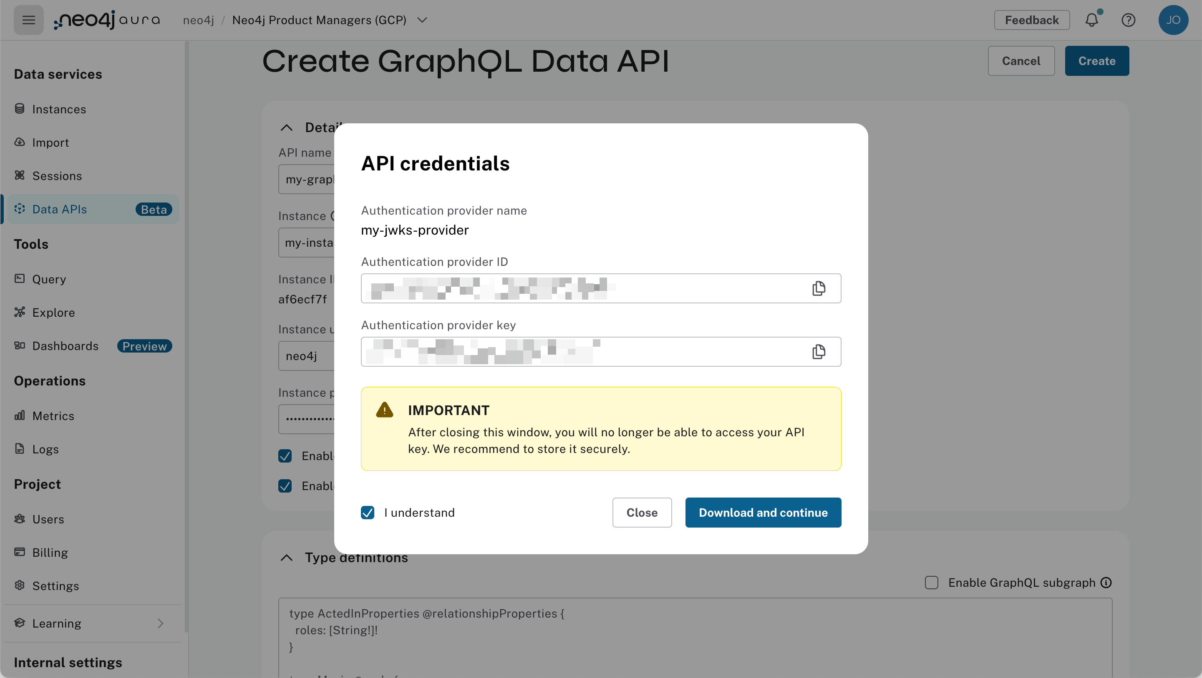The height and width of the screenshot is (678, 1202).
Task: Click the blue Create button
Action: click(1096, 61)
